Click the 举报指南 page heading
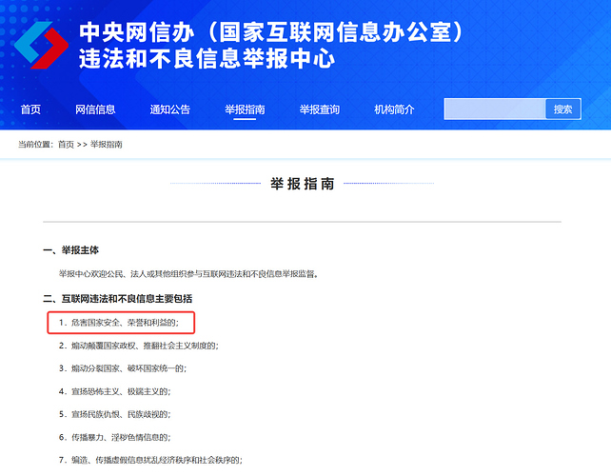Viewport: 611px width, 476px height. pos(303,184)
